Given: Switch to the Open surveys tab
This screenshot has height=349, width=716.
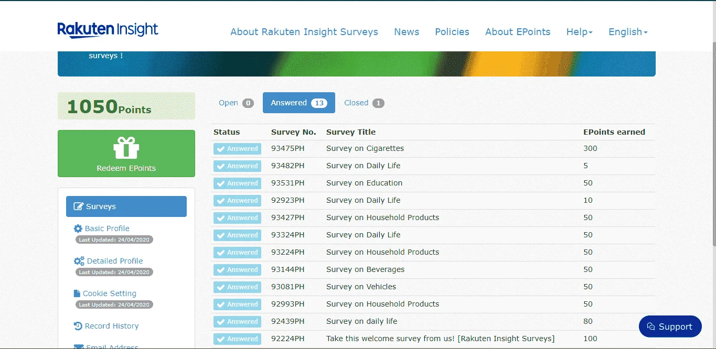Looking at the screenshot, I should click(236, 103).
